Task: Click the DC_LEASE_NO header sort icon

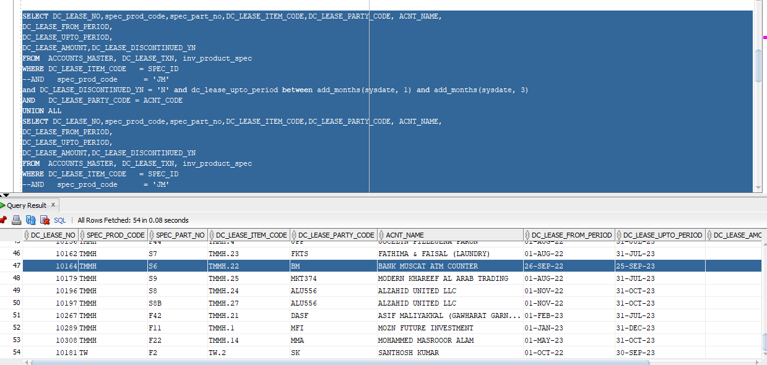Action: tap(27, 234)
